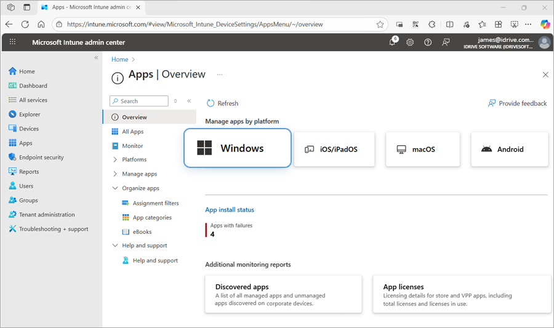The height and width of the screenshot is (328, 554).
Task: Expand the Manage apps section
Action: click(x=115, y=174)
